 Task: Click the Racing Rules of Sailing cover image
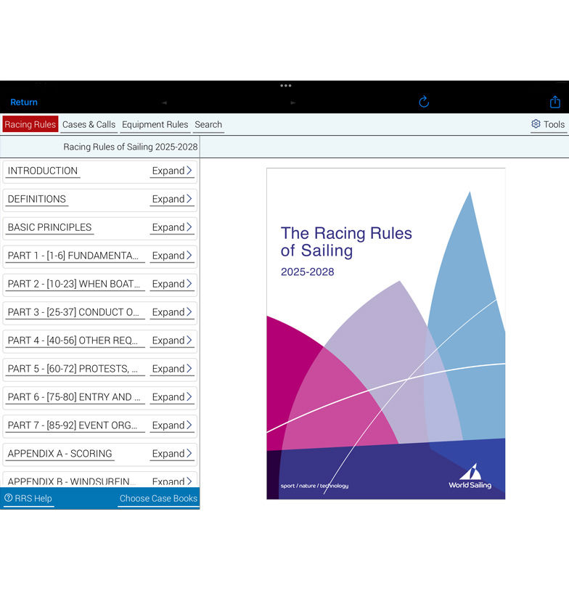385,333
